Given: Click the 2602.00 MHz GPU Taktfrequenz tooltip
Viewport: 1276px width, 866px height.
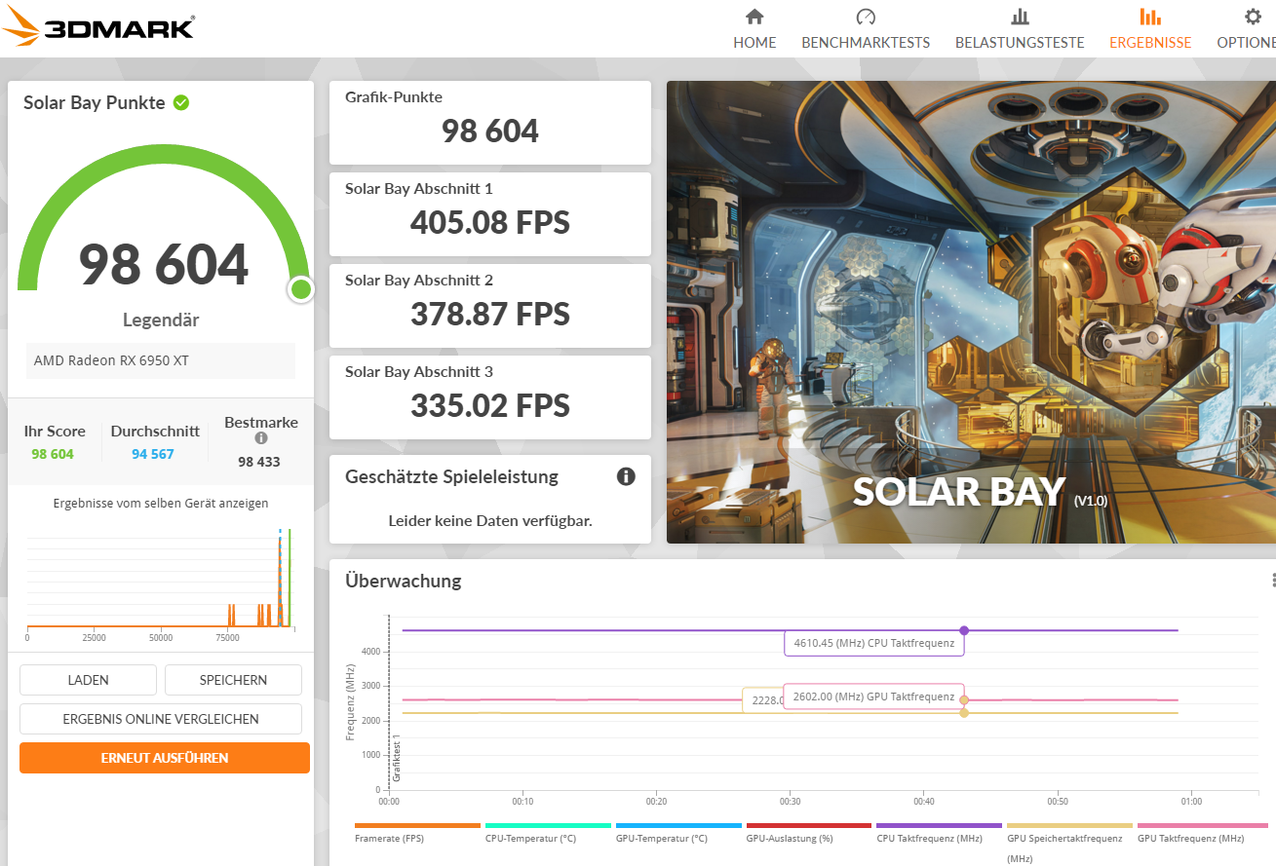Looking at the screenshot, I should (874, 697).
